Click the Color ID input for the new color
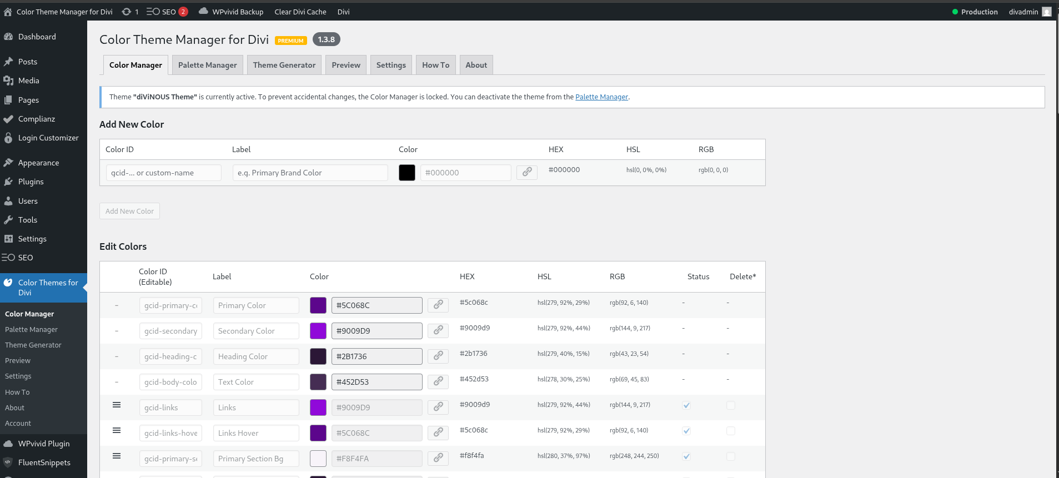This screenshot has width=1059, height=478. tap(164, 173)
